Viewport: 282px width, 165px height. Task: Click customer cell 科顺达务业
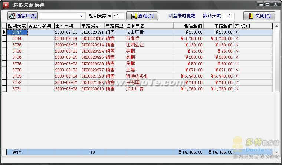click(150, 76)
